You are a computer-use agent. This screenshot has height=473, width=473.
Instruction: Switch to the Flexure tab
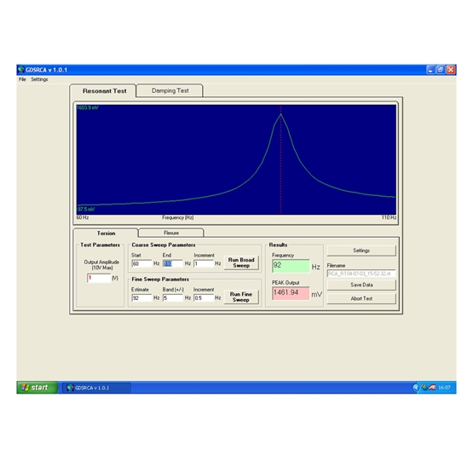171,233
